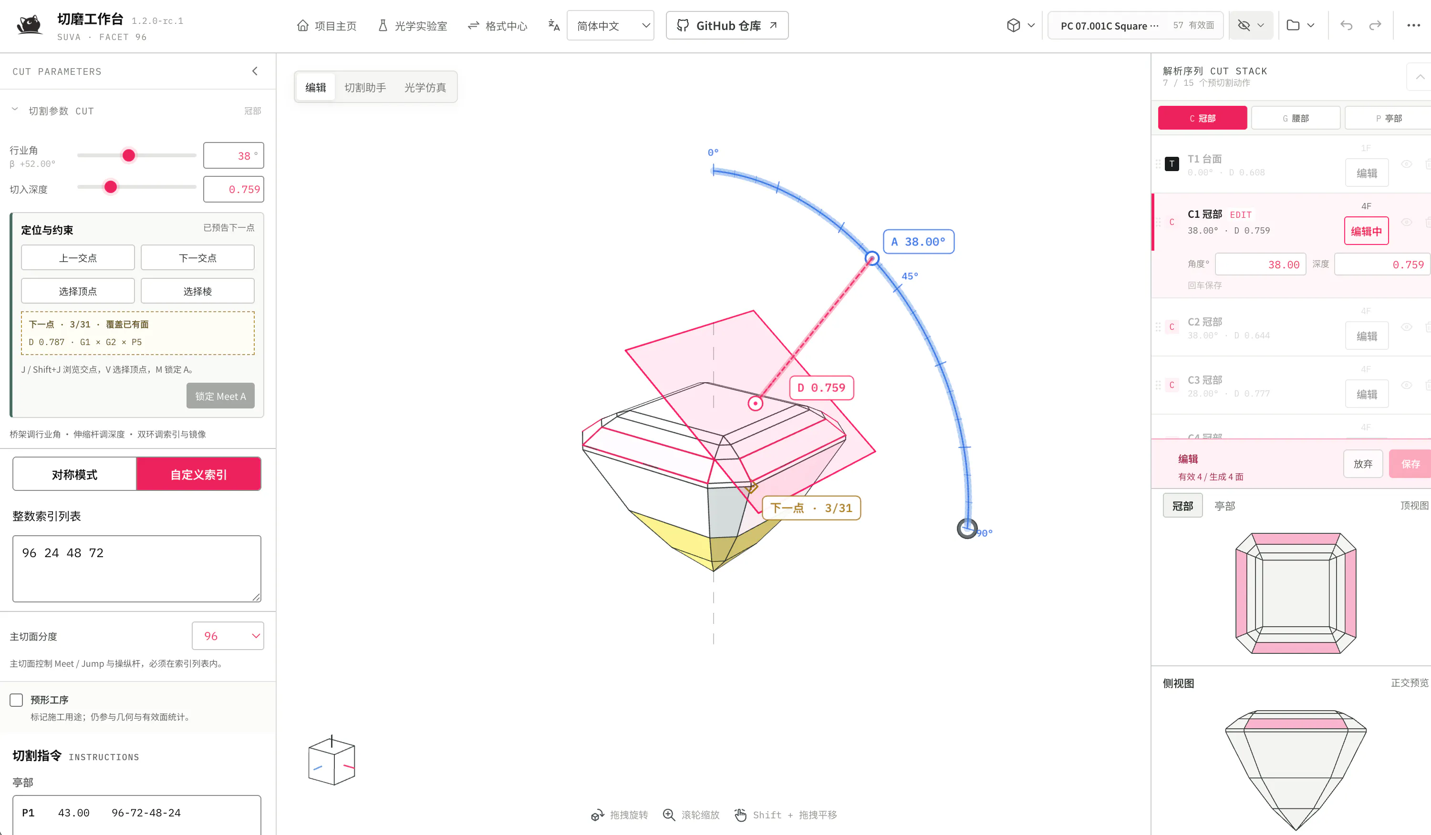
Task: Enable the 预形工序 checkbox
Action: pyautogui.click(x=17, y=700)
